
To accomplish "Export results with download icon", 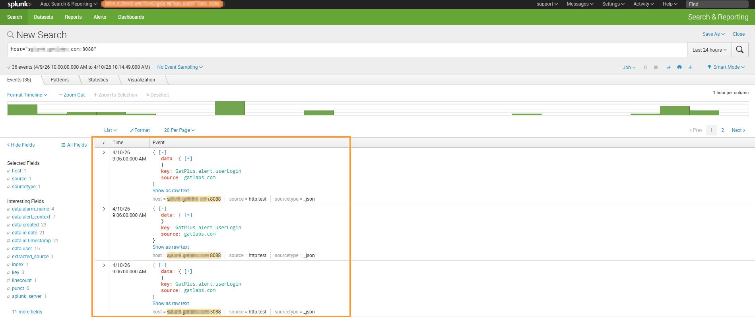I will point(690,67).
